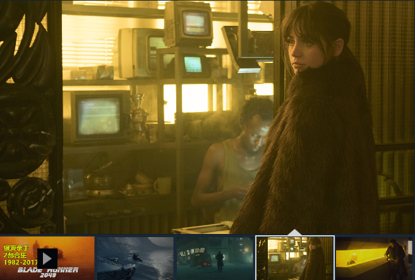Click the Blade Runner 2049 logo video thumbnail
Image resolution: width=415 pixels, height=280 pixels.
click(x=47, y=259)
